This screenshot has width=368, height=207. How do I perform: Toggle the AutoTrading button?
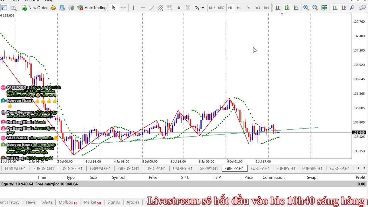92,8
